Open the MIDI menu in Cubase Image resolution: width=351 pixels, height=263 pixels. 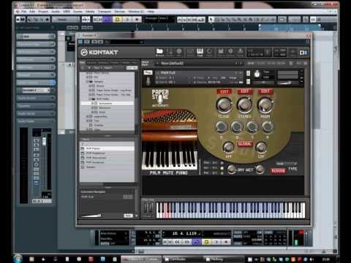(x=67, y=12)
